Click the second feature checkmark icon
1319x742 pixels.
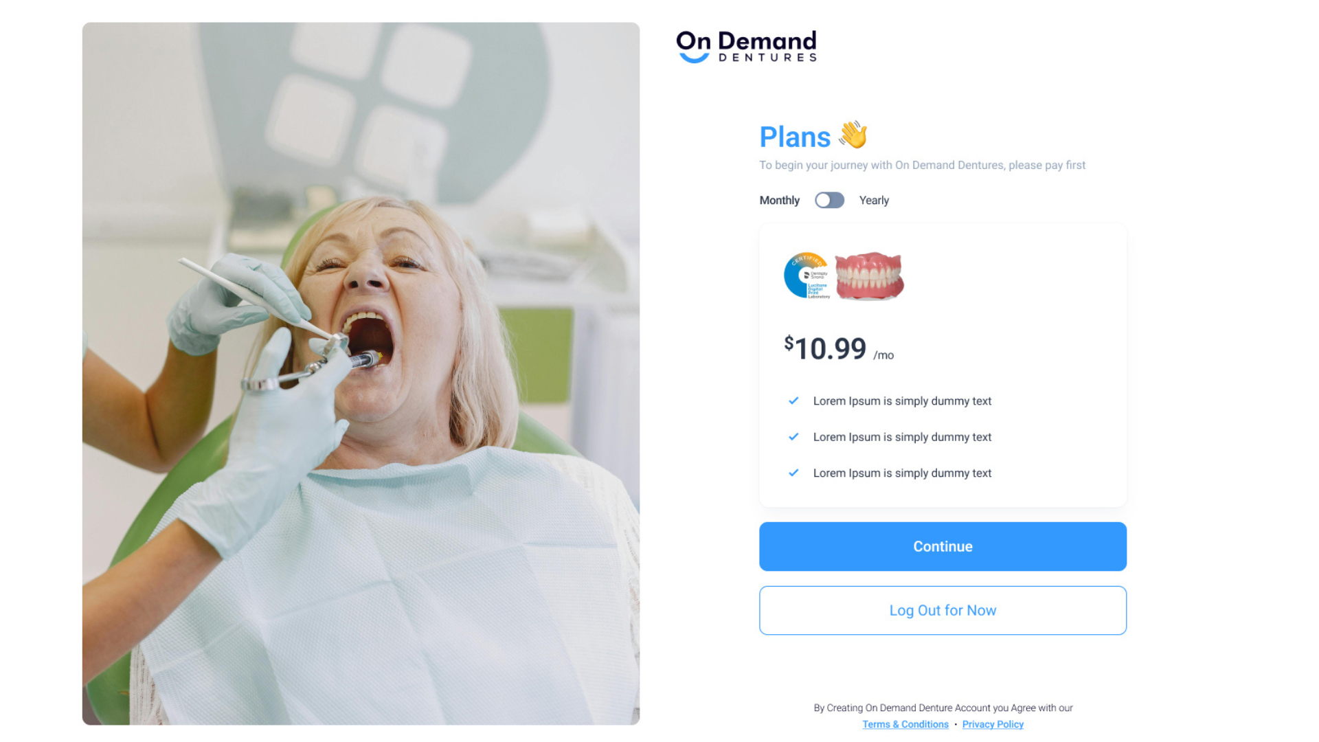(793, 437)
